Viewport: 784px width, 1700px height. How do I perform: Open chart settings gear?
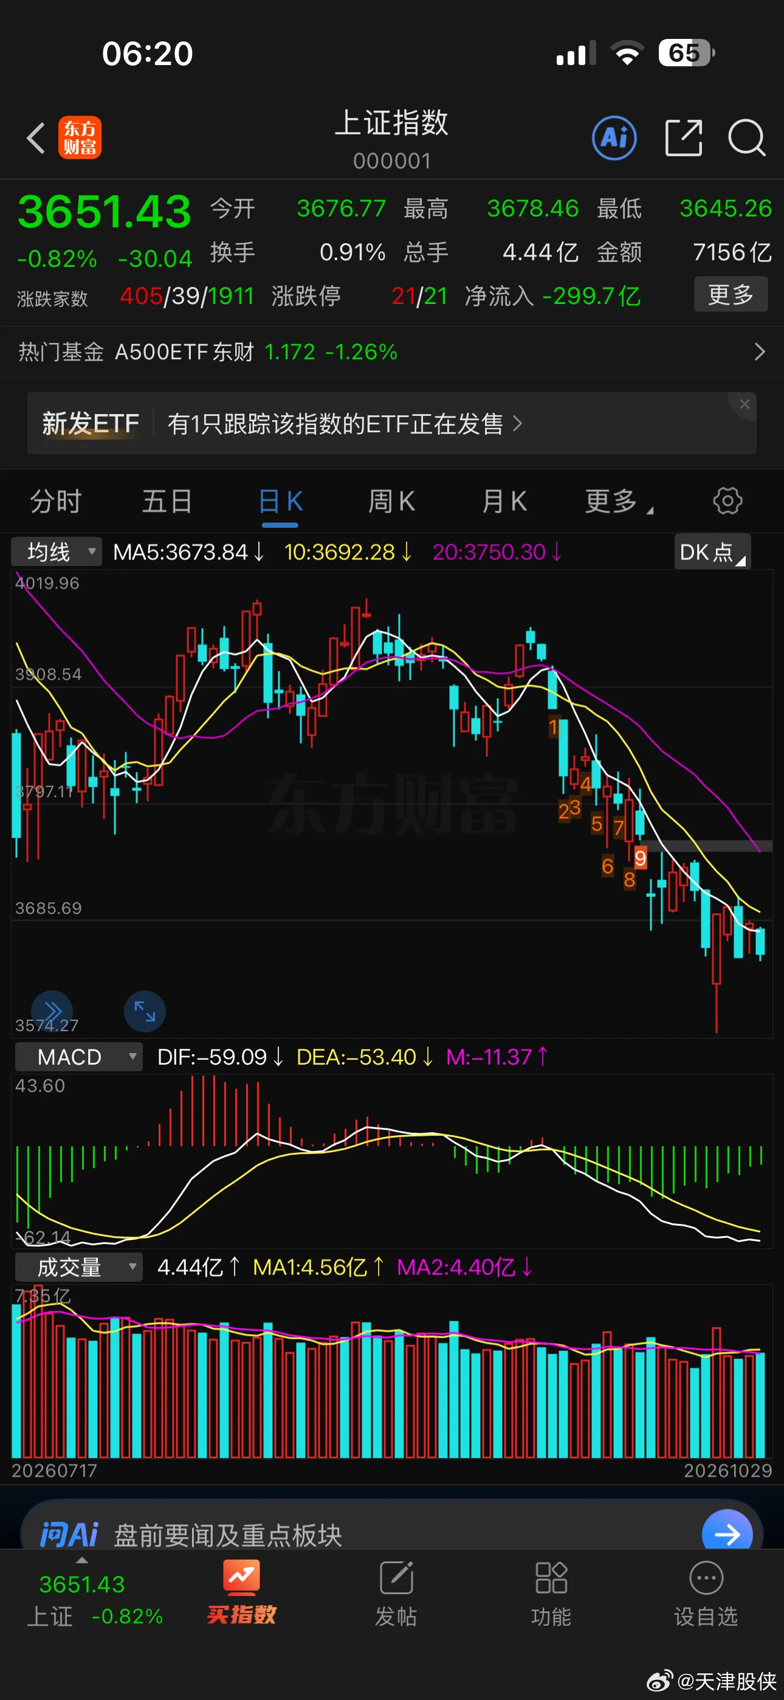click(728, 501)
